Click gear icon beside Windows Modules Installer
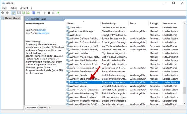 pyautogui.click(x=68, y=60)
